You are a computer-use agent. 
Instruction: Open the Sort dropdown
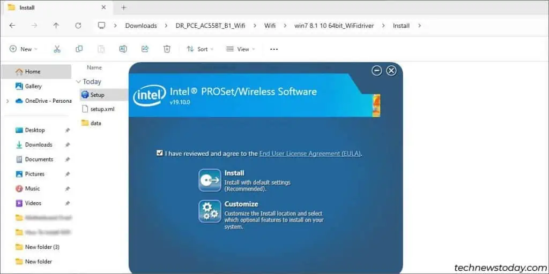[x=200, y=49]
